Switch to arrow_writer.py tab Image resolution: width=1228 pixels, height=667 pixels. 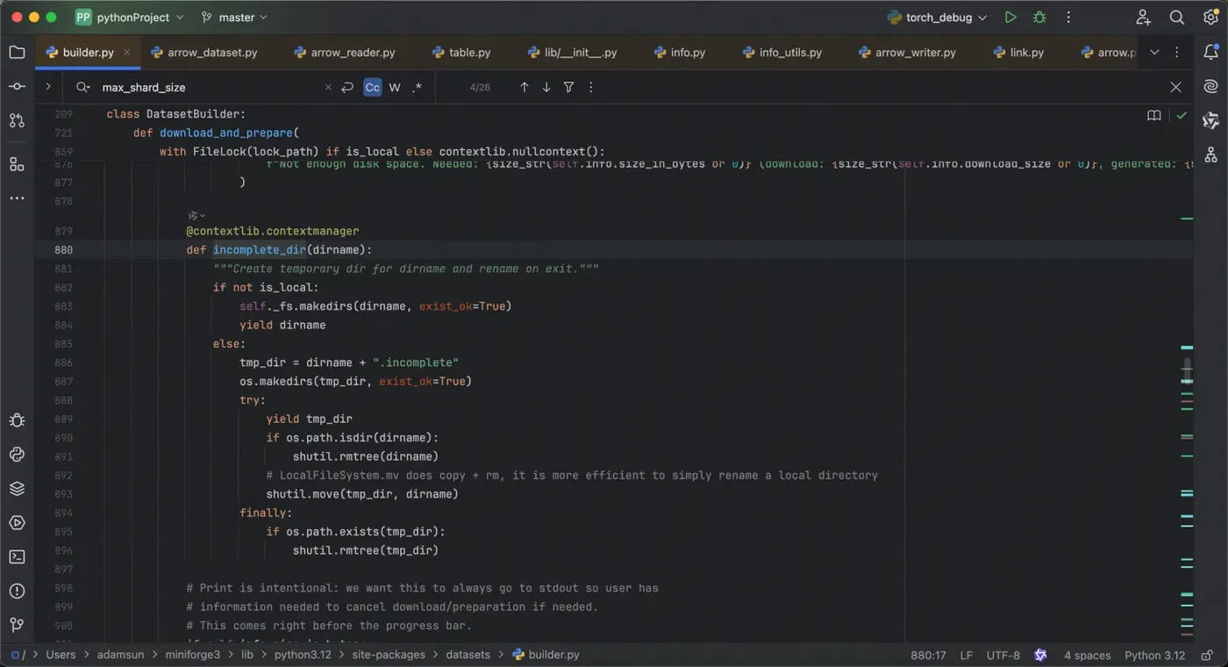[x=907, y=53]
